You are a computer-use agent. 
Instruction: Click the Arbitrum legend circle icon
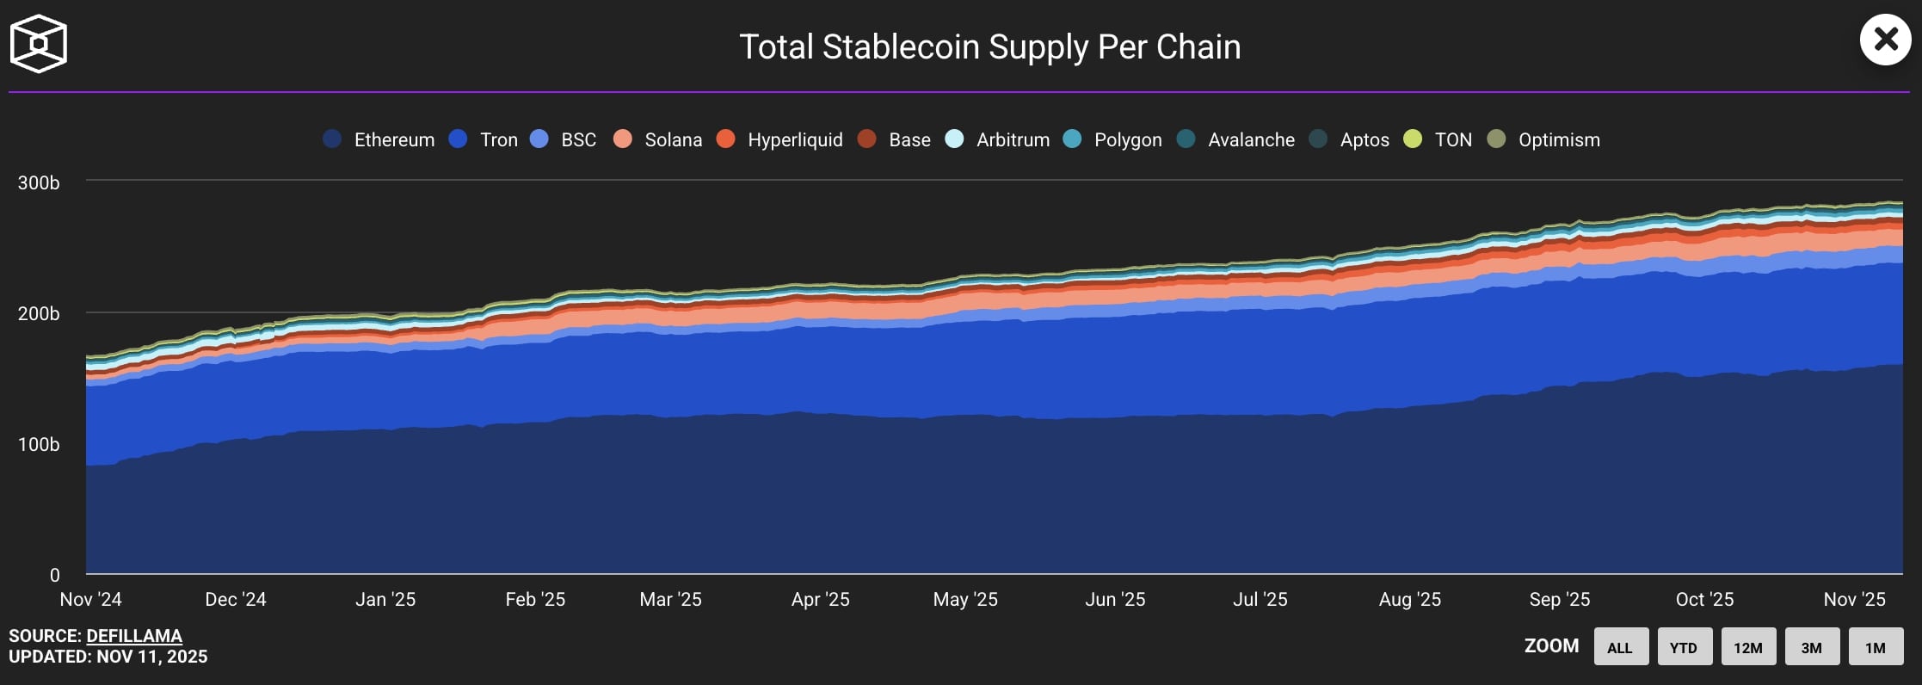click(954, 139)
